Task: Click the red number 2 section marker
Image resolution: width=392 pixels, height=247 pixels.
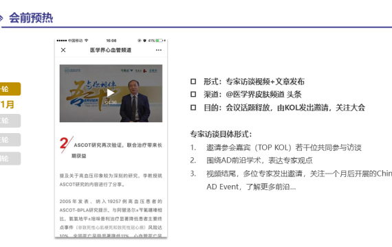Action: 64,143
